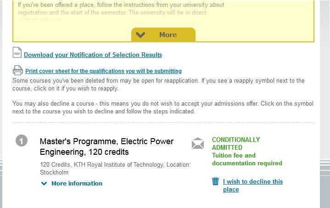The image size is (330, 208).
Task: Click the chevron arrow beside More
Action: [140, 35]
